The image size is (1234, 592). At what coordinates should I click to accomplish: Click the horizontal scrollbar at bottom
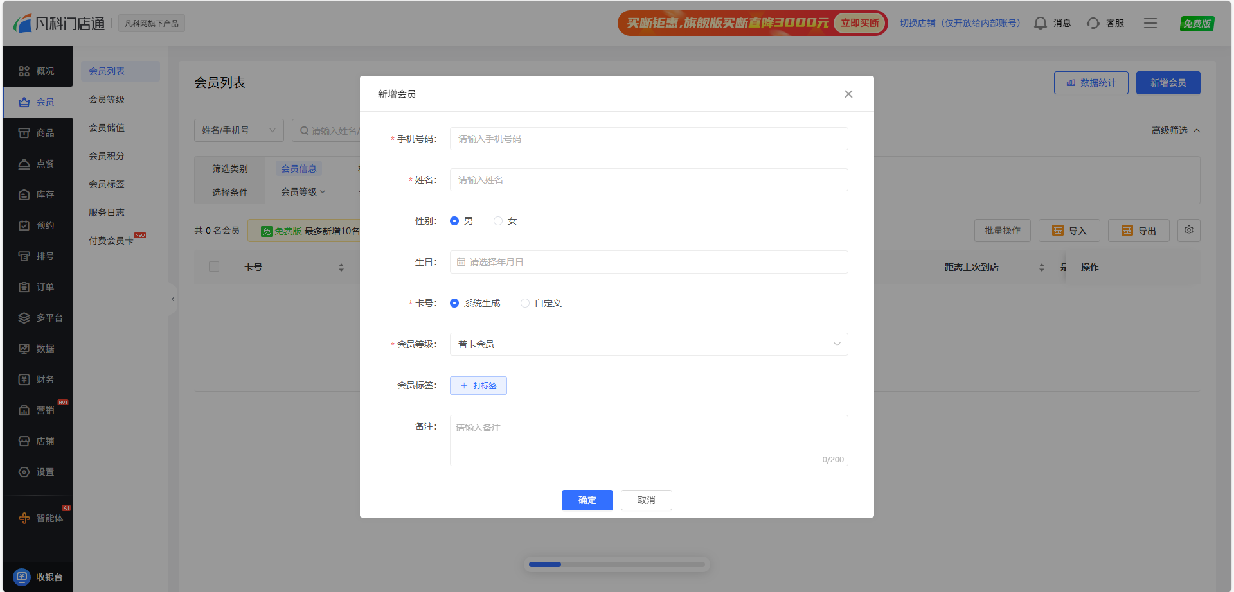pos(616,564)
